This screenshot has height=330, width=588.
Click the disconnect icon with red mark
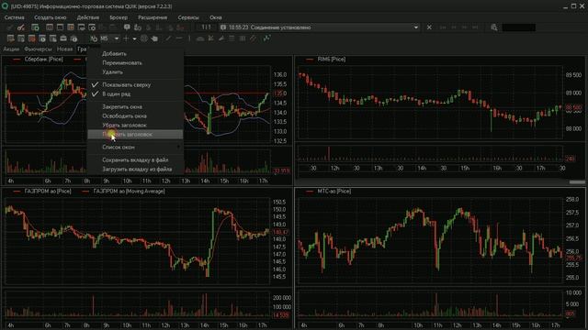[20, 27]
